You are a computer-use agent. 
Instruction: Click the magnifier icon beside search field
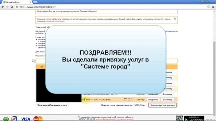(33, 61)
